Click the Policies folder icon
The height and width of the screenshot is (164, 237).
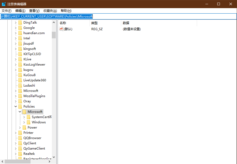20,107
